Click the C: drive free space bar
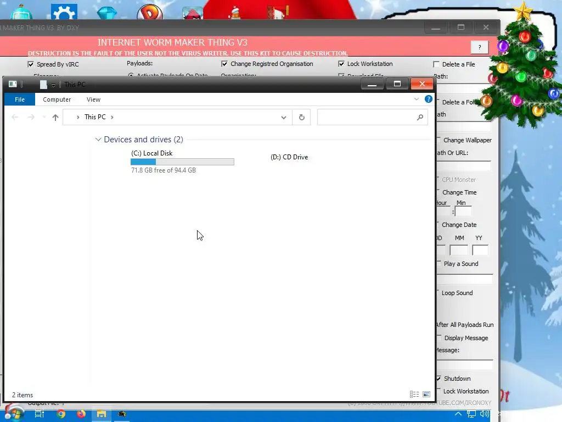562x422 pixels. coord(182,162)
